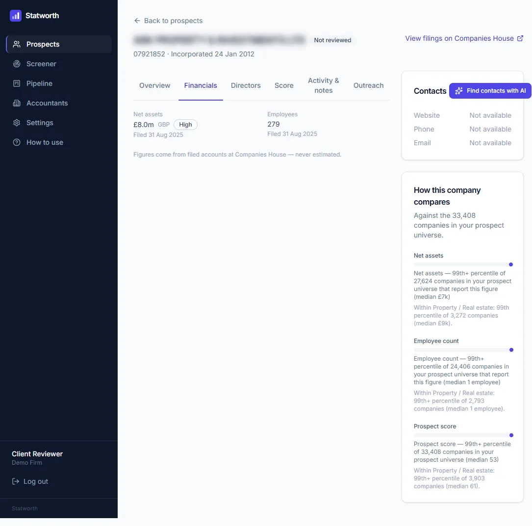Click Website Not available row
532x526 pixels.
(x=462, y=115)
